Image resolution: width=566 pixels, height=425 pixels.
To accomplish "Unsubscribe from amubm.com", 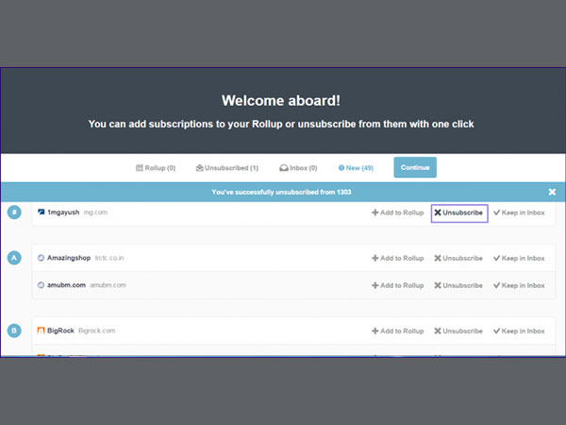I will pos(458,284).
